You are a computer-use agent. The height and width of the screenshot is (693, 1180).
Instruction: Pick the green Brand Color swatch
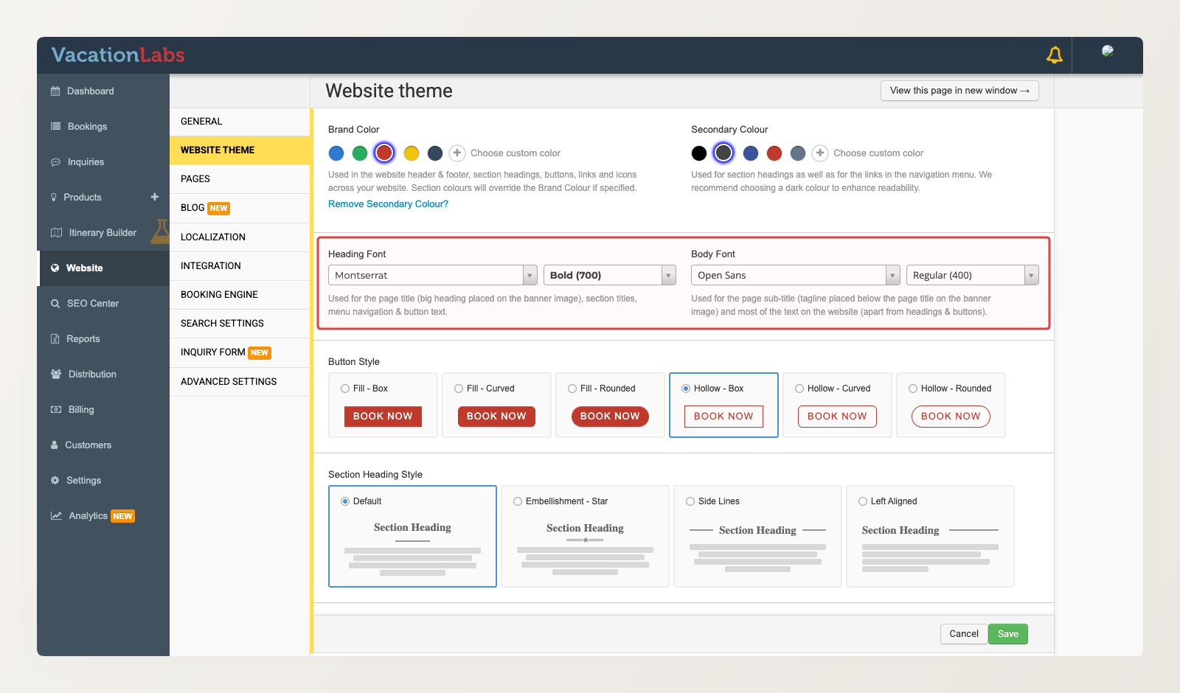[360, 153]
